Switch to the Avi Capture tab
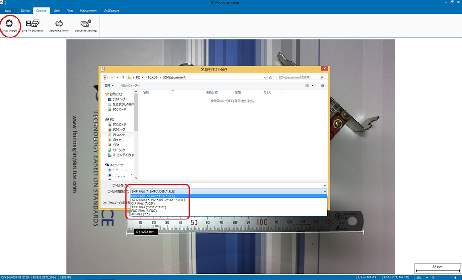 (x=112, y=11)
